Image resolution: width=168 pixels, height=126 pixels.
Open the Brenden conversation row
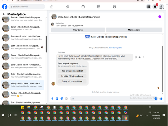23,38
